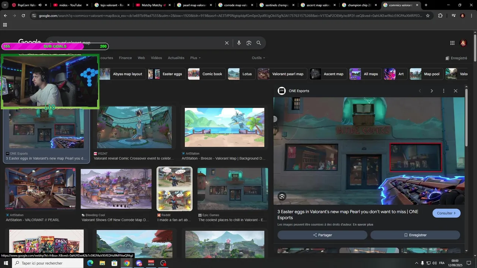Image resolution: width=477 pixels, height=268 pixels.
Task: Mute the PopCorn Valorant tab audio
Action: 40,5
